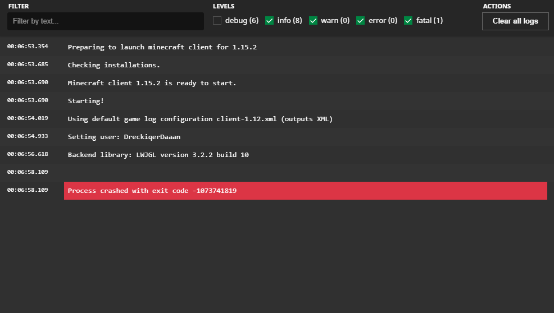This screenshot has height=313, width=554.
Task: Select the 'Starting!' log line
Action: [86, 101]
